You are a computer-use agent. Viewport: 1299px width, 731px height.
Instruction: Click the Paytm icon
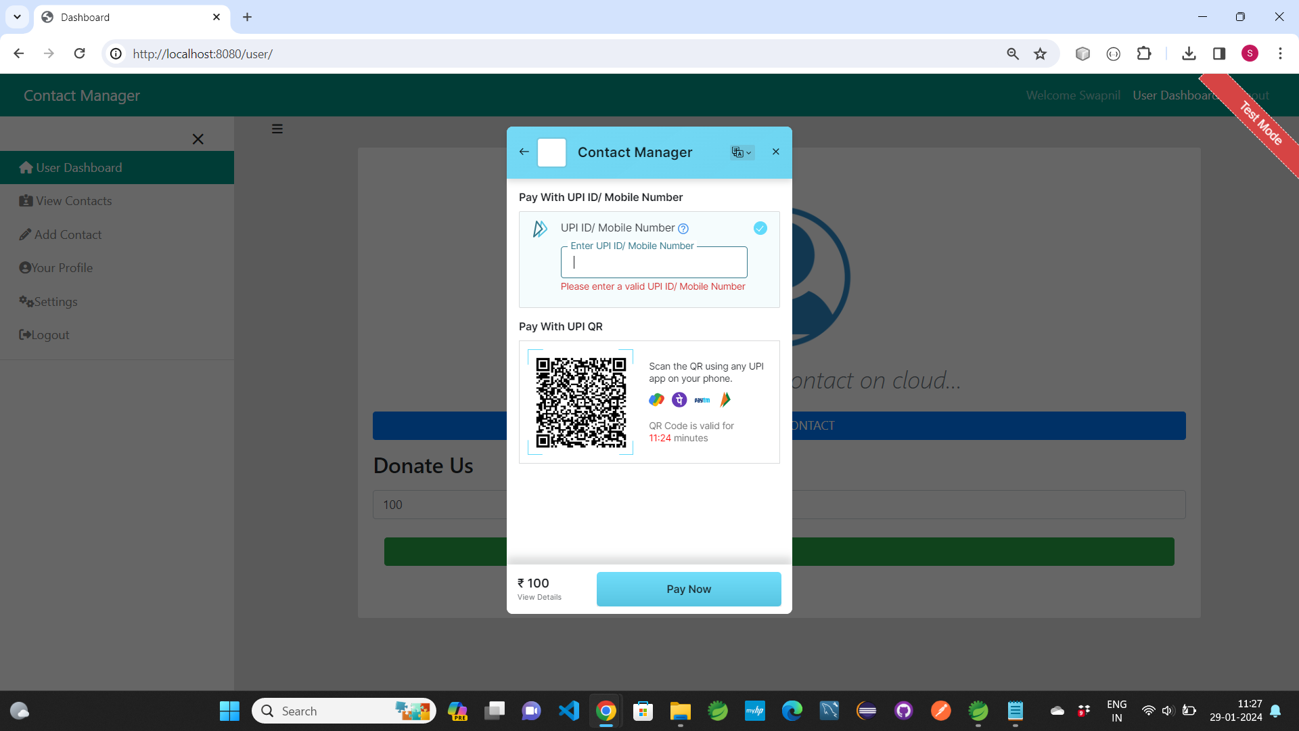point(702,400)
